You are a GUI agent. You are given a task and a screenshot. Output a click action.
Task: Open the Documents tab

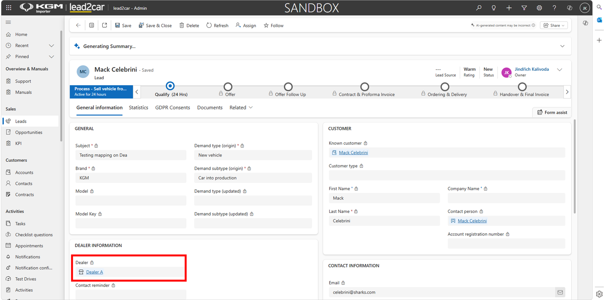pos(210,108)
